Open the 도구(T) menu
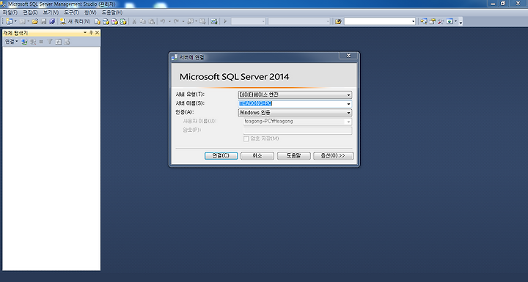This screenshot has width=528, height=282. tap(71, 12)
